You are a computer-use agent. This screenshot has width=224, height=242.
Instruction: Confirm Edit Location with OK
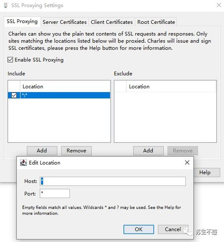pos(139,229)
